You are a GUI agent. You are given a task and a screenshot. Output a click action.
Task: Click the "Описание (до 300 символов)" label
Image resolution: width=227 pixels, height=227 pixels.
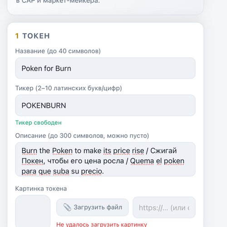point(82,136)
